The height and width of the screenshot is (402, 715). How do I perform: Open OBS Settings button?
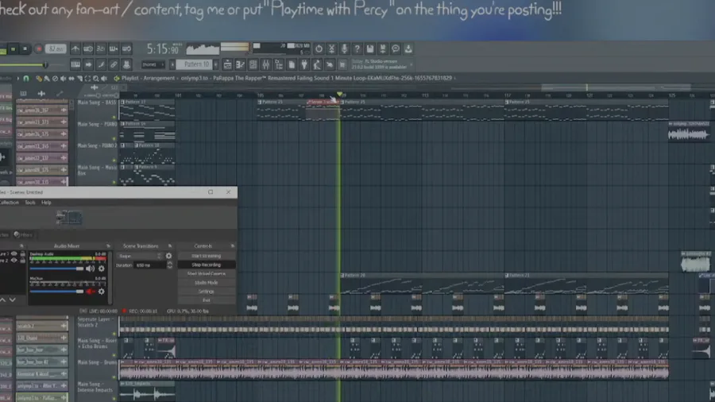tap(206, 292)
